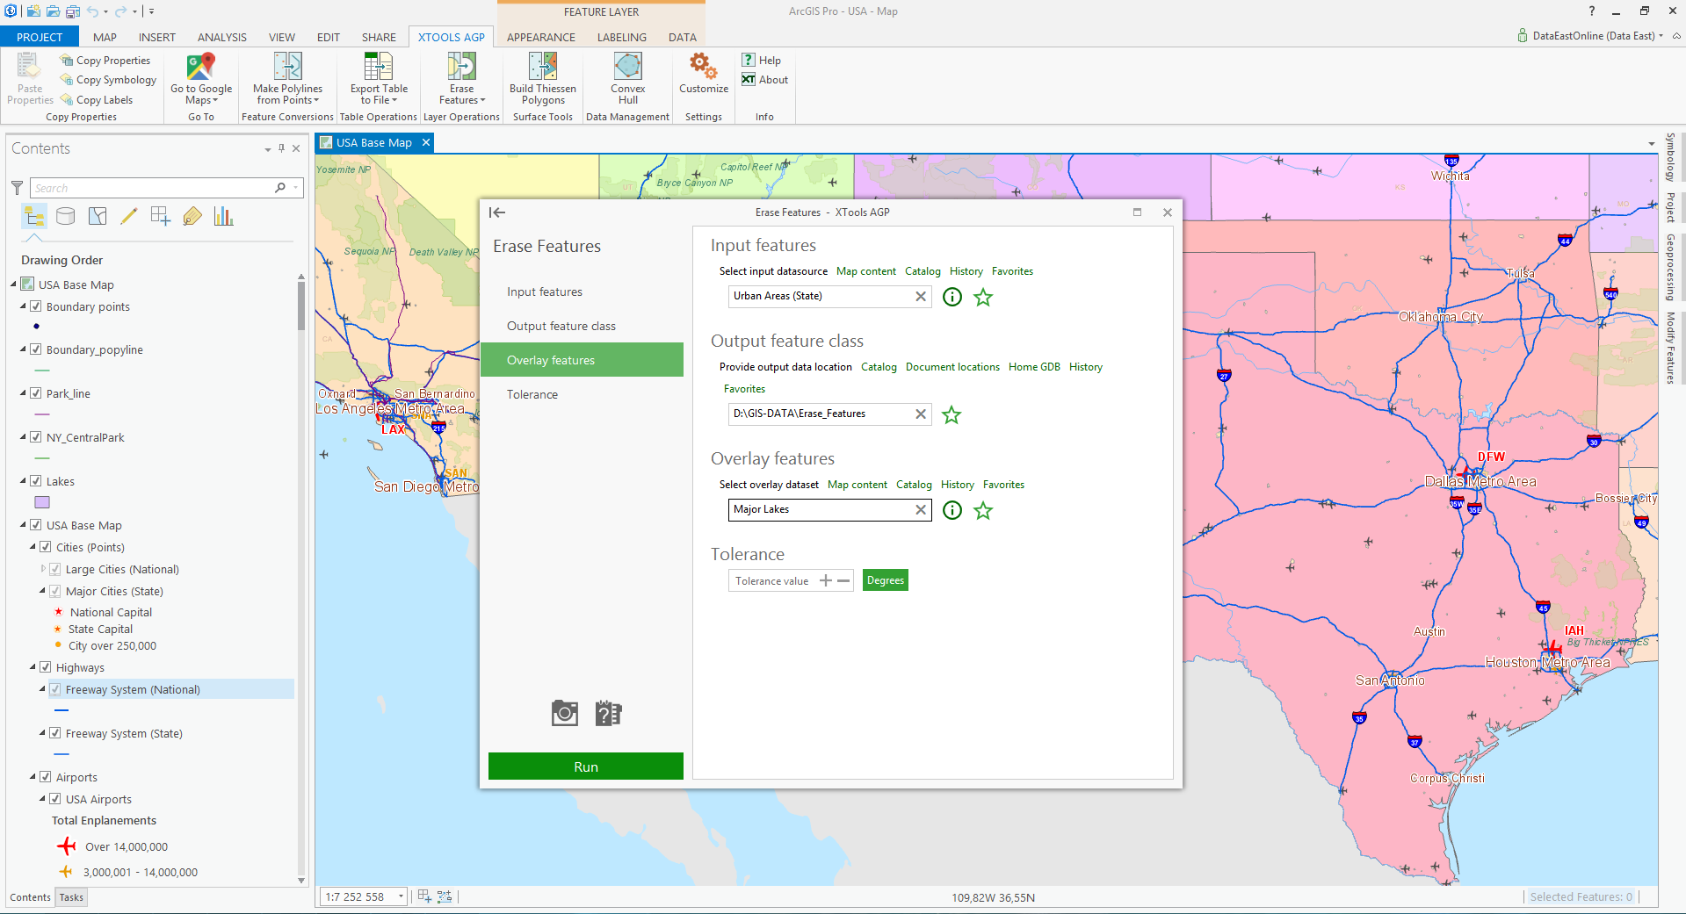The image size is (1686, 914).
Task: Switch Contents to List By Data Source
Action: (66, 216)
